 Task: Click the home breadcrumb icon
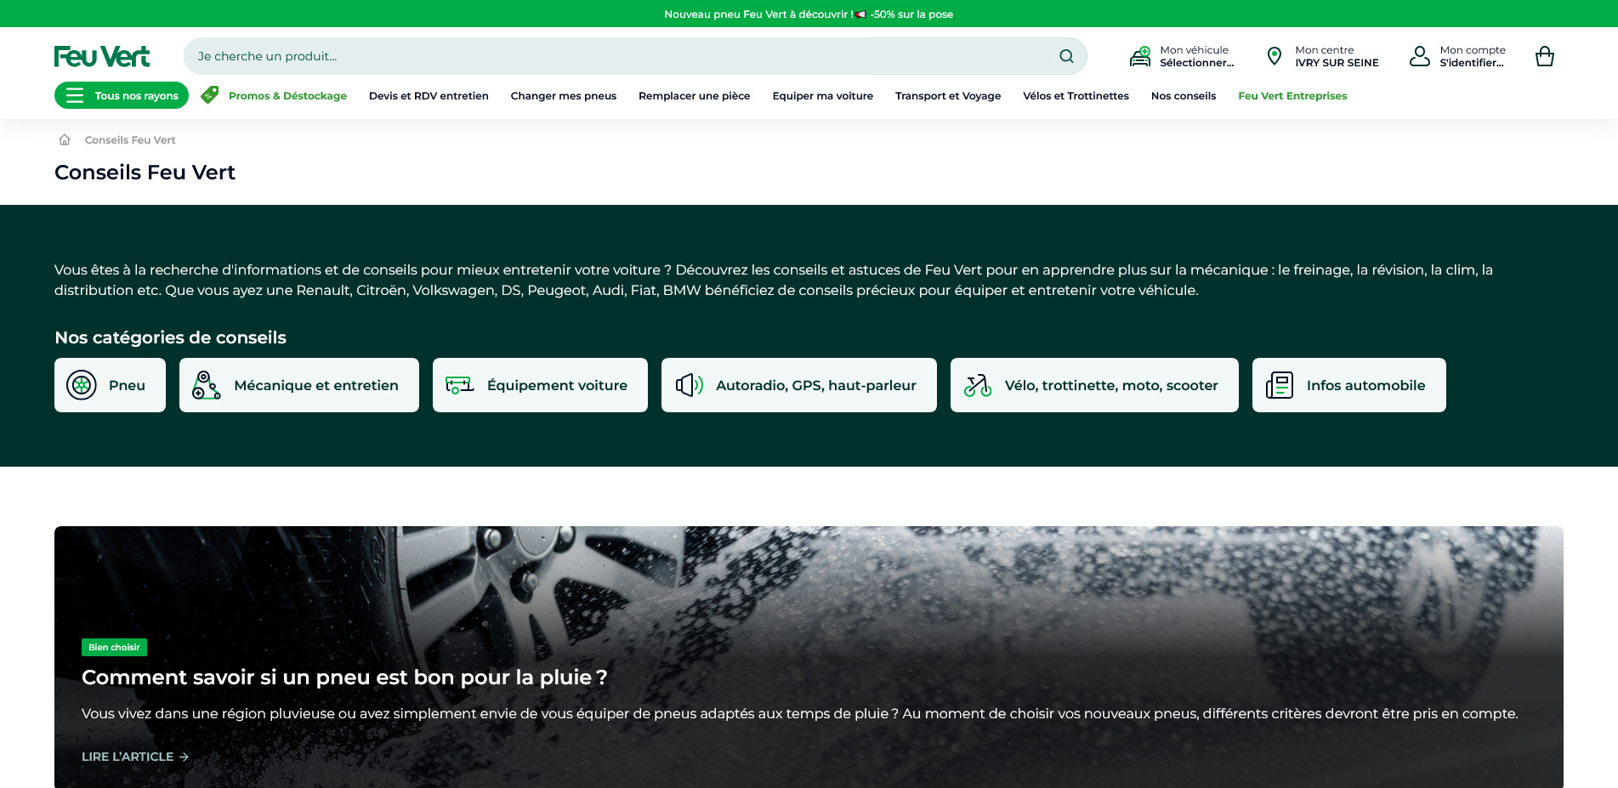[65, 139]
